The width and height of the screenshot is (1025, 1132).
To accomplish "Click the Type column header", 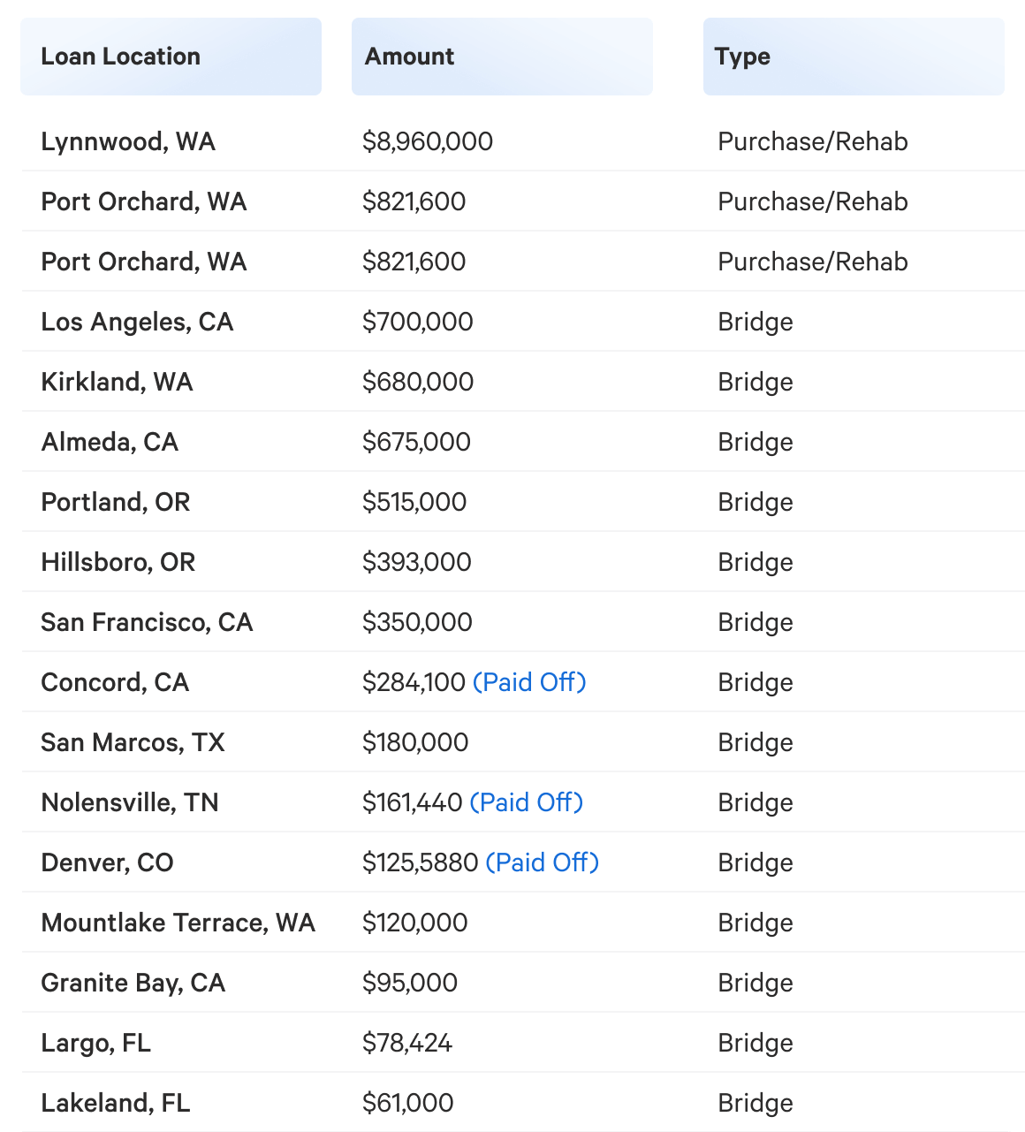I will point(854,57).
